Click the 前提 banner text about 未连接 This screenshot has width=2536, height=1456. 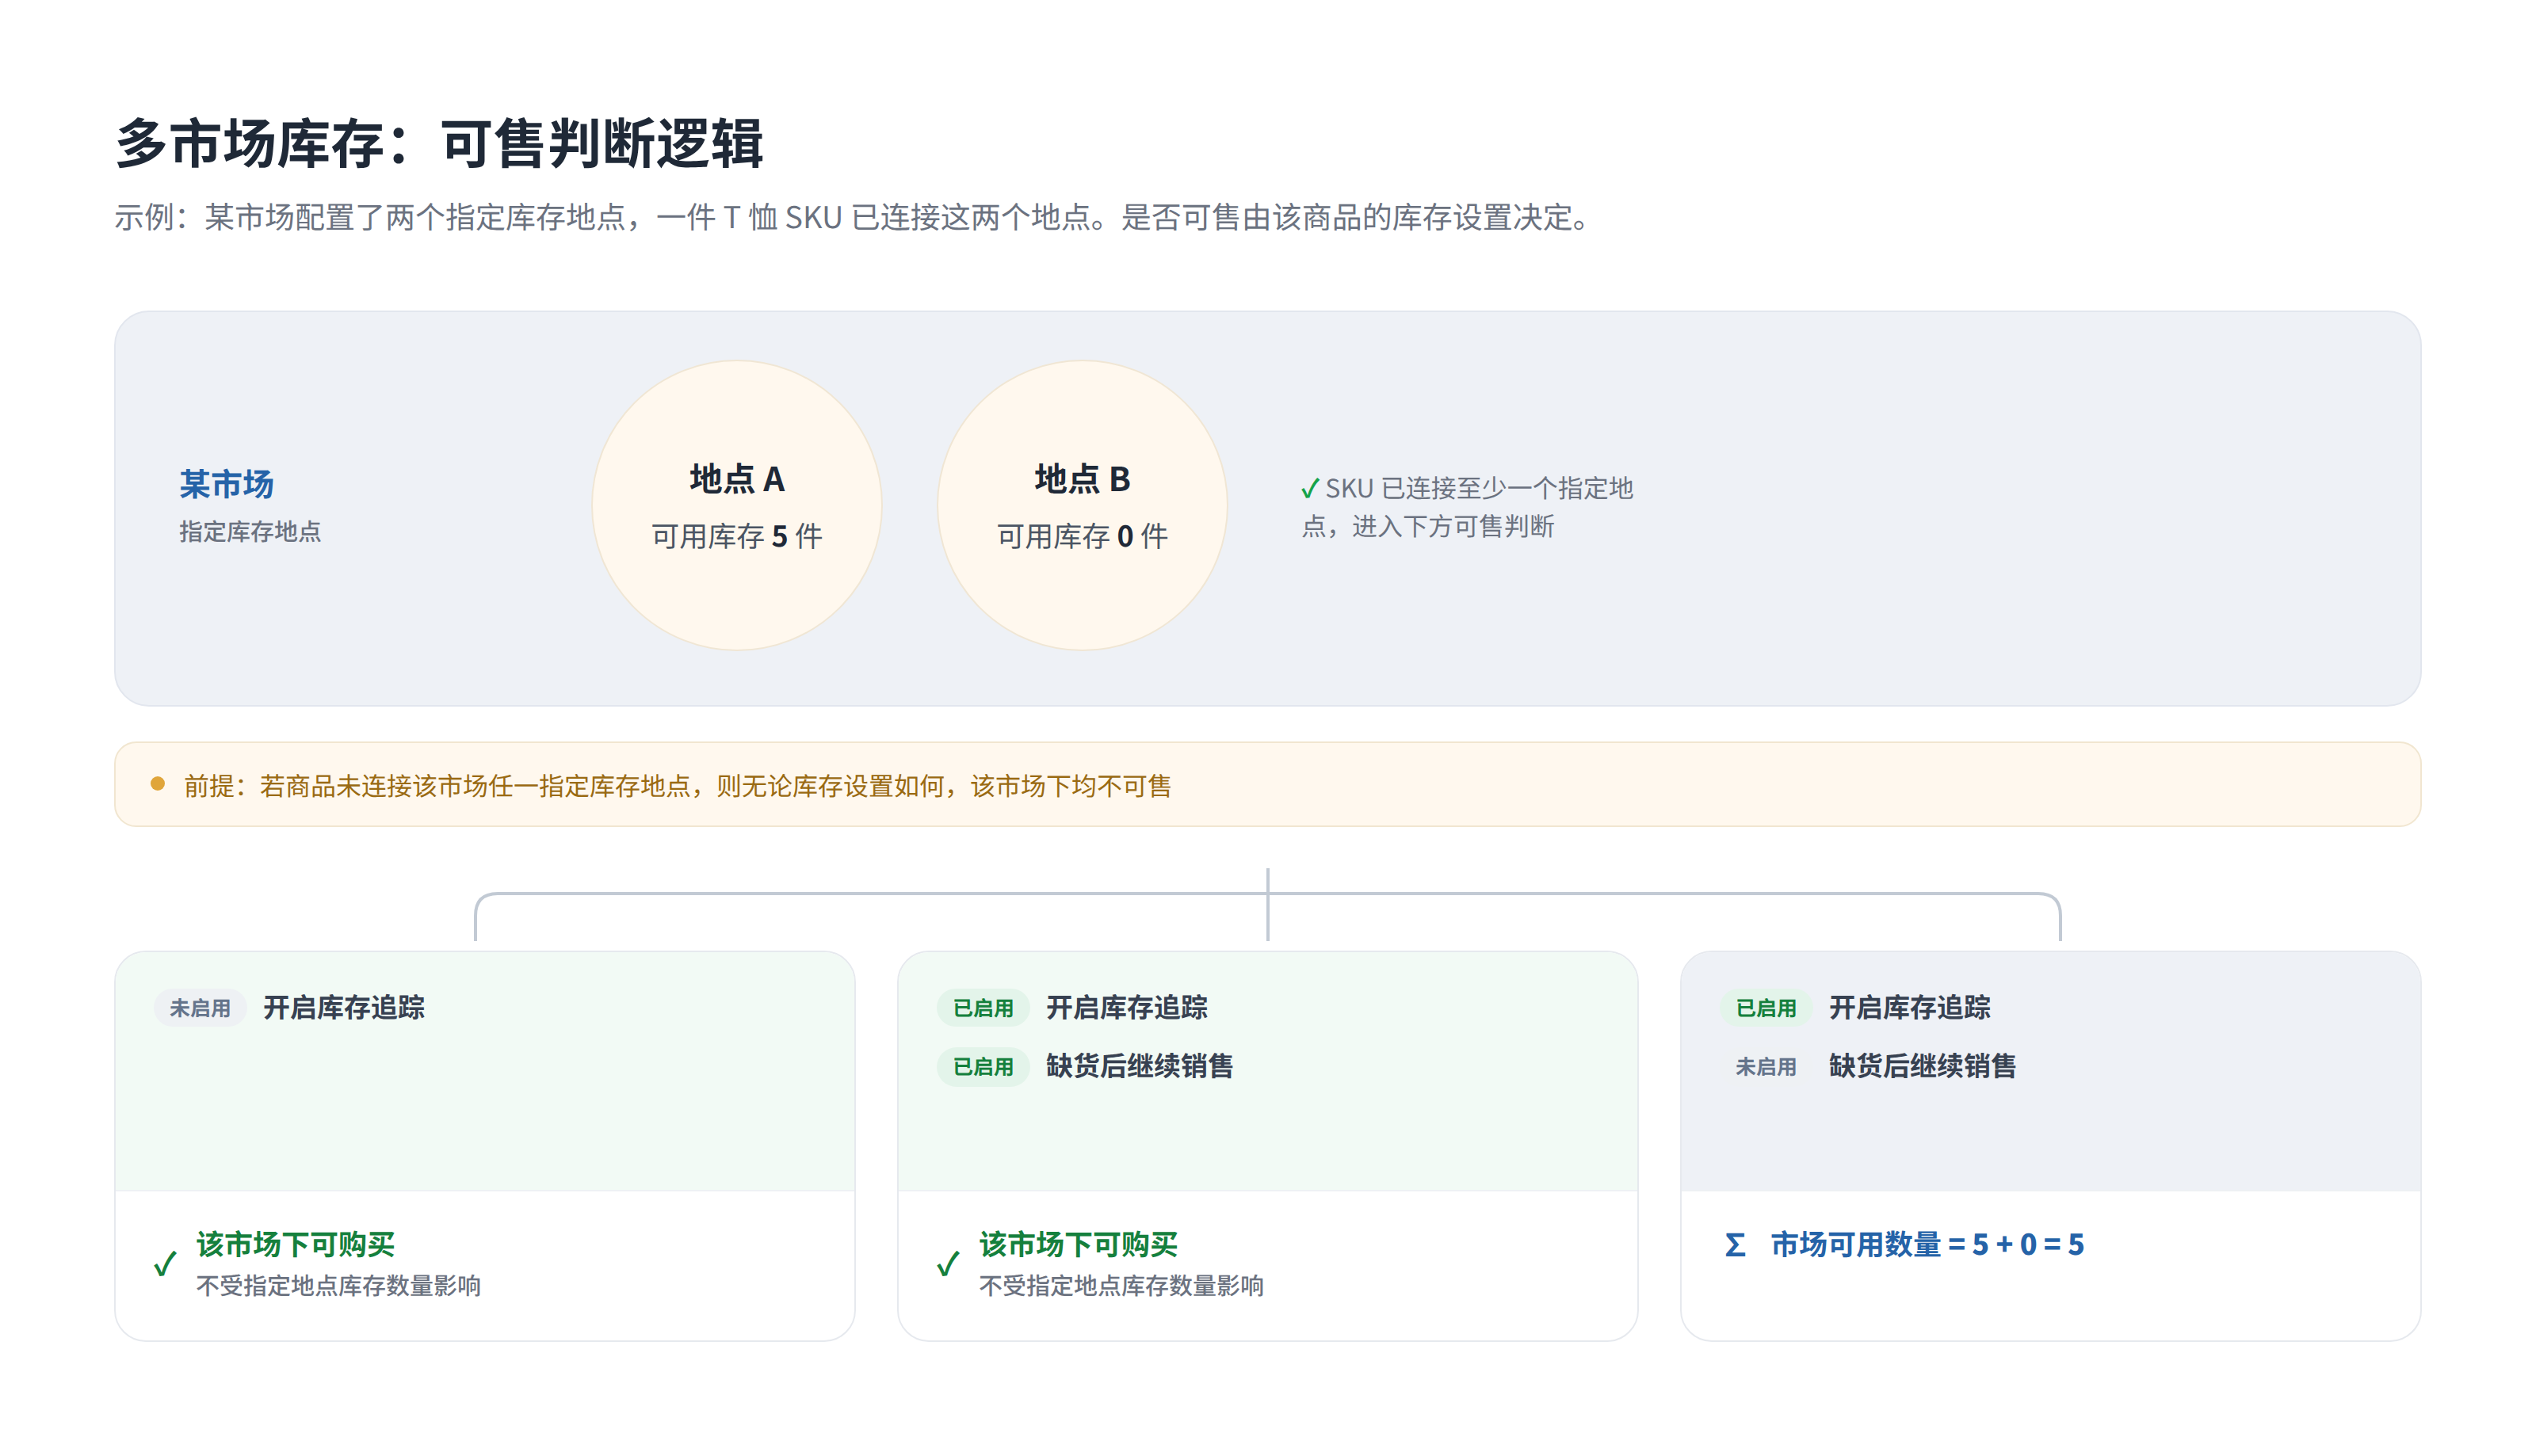click(678, 786)
